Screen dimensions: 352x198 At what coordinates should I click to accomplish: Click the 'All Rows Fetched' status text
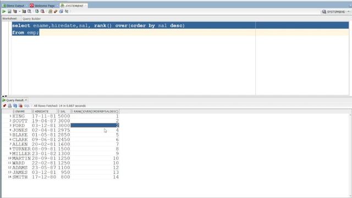pyautogui.click(x=60, y=106)
